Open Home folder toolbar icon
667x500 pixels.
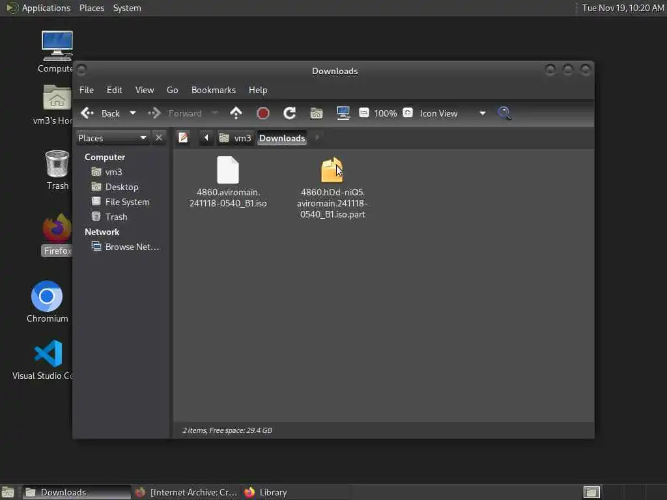(x=317, y=113)
